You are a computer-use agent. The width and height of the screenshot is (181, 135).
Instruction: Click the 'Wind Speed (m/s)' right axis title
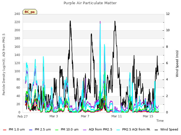pos(177,64)
